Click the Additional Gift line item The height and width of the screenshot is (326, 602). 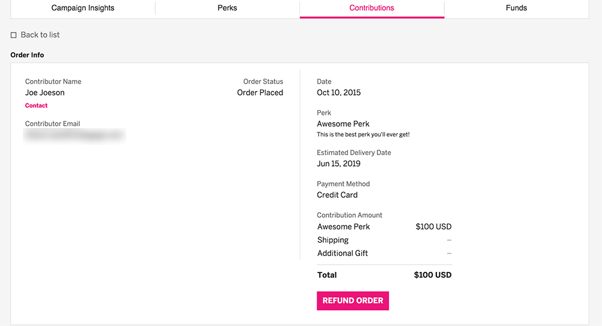343,253
